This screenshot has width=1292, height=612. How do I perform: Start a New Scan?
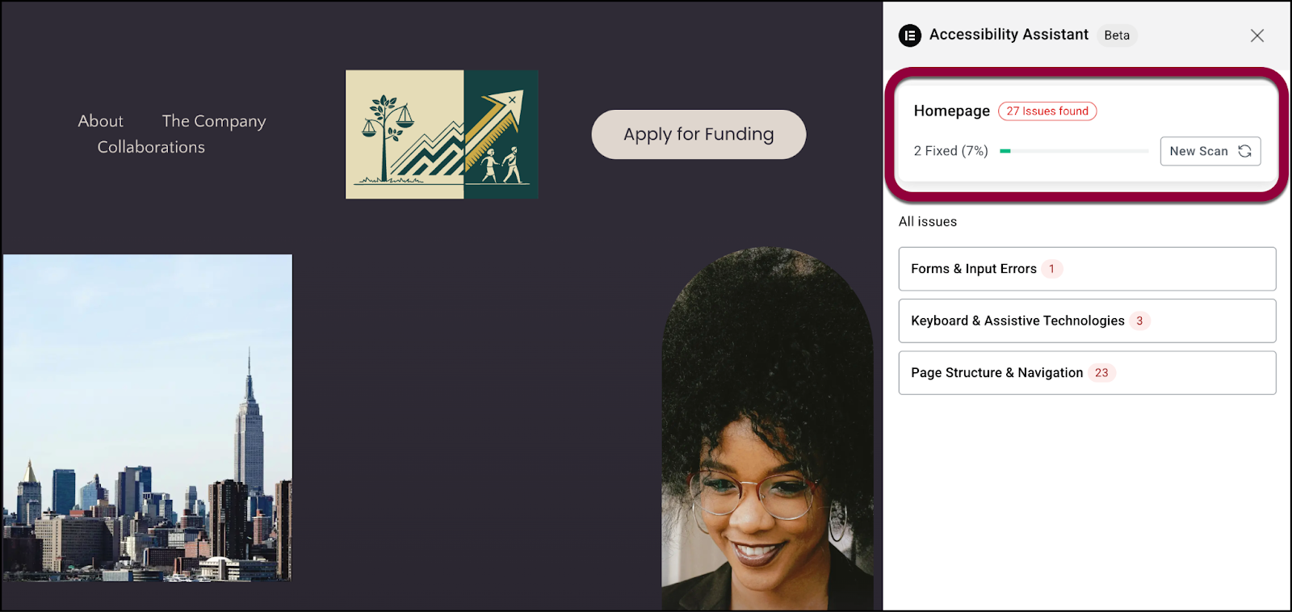pyautogui.click(x=1210, y=151)
